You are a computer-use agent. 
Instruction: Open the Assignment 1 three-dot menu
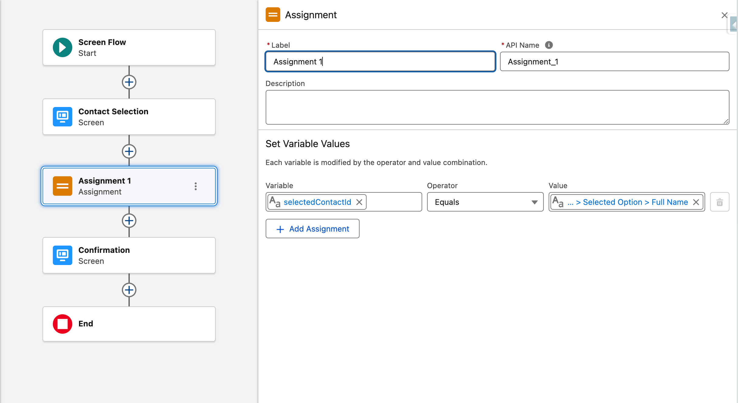point(196,186)
